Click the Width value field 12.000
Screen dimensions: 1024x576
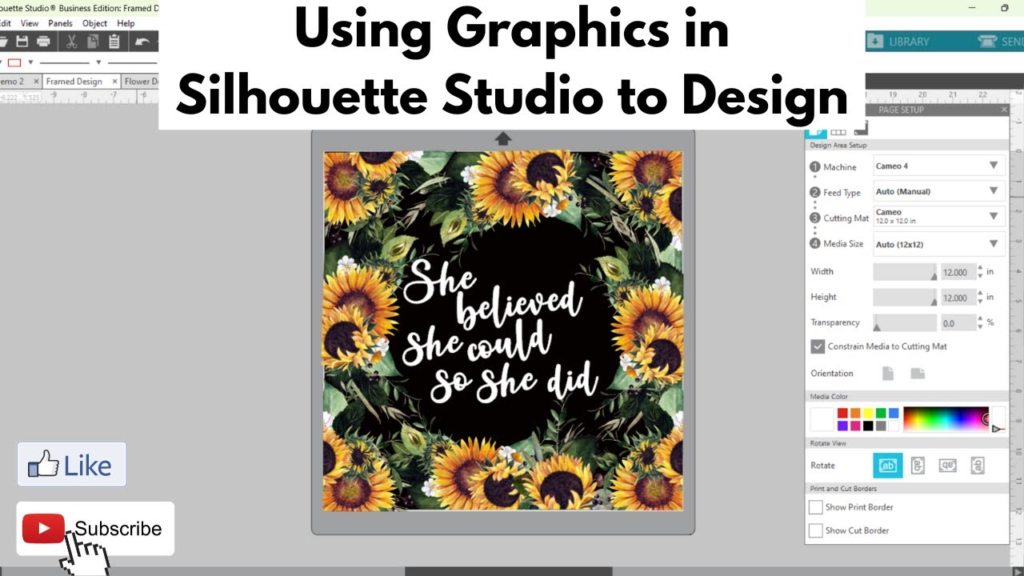pyautogui.click(x=958, y=272)
